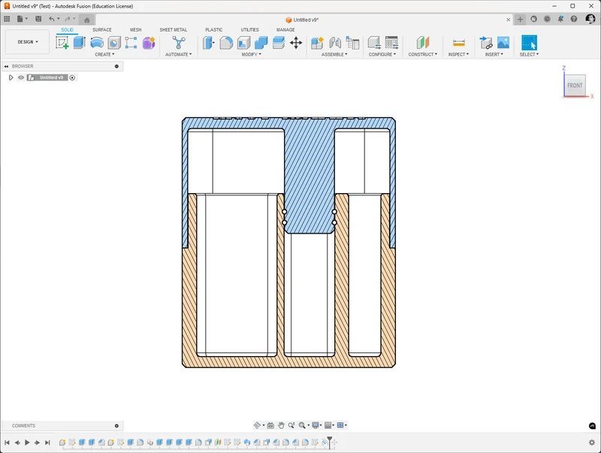Click the Undo arrow
The height and width of the screenshot is (453, 601).
(x=51, y=19)
